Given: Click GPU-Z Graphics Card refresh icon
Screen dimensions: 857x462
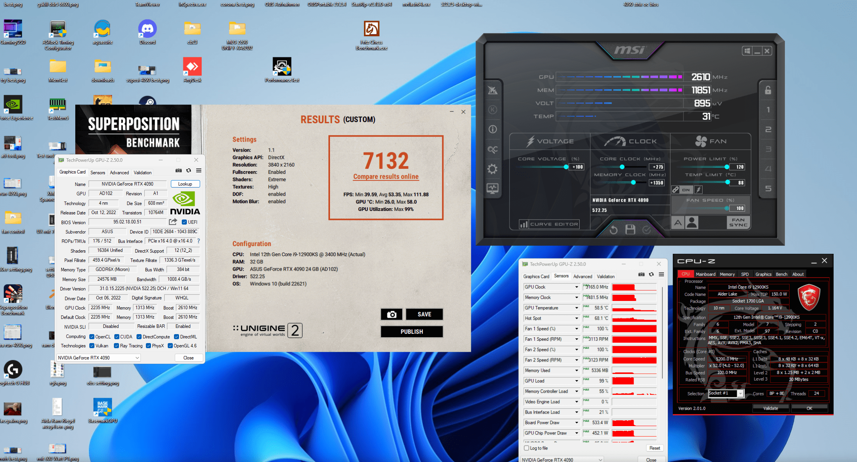Looking at the screenshot, I should pyautogui.click(x=189, y=170).
